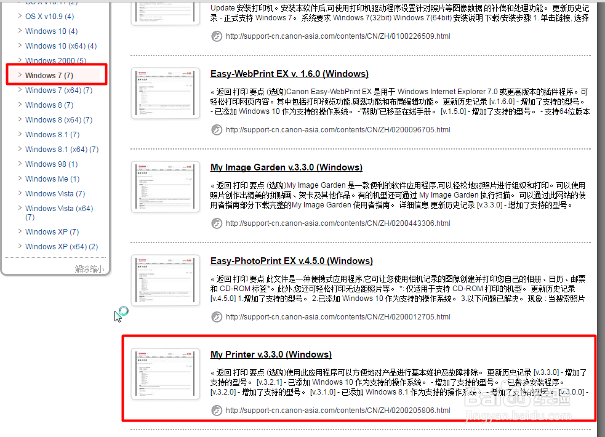Filter by Windows 10 (x64) (4)
The height and width of the screenshot is (437, 605).
(x=61, y=46)
